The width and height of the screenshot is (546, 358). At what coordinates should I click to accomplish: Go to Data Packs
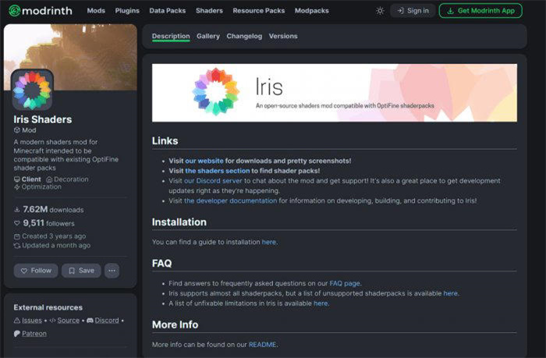tap(168, 11)
